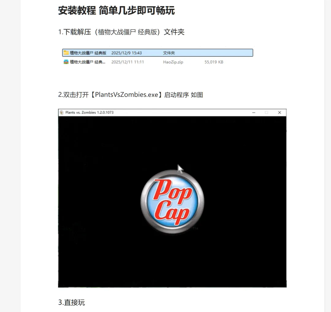Click the window title Plants vs. Zombies 1.2.0.1073
Image resolution: width=331 pixels, height=312 pixels.
pyautogui.click(x=89, y=112)
